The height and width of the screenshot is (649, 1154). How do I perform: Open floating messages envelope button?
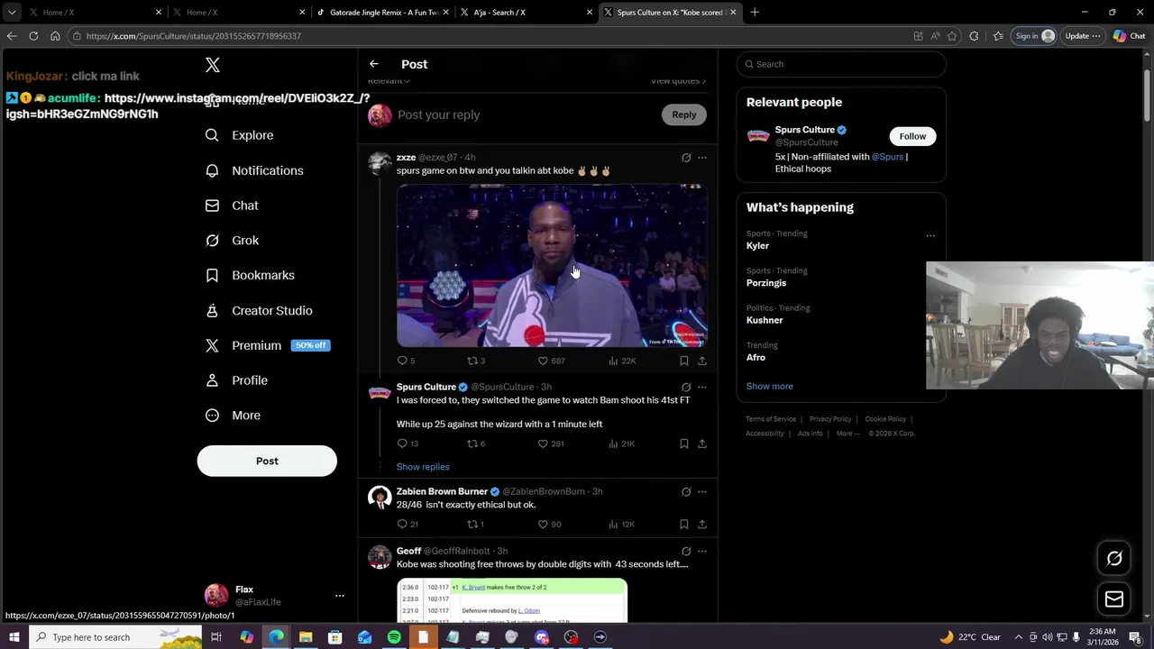click(1114, 599)
